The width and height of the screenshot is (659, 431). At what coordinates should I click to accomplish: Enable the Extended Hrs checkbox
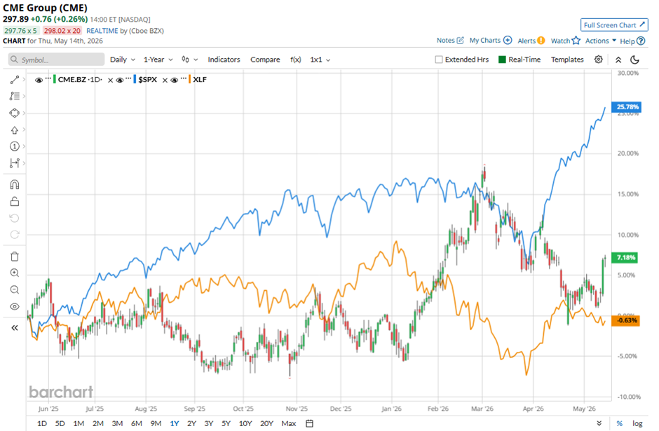439,60
